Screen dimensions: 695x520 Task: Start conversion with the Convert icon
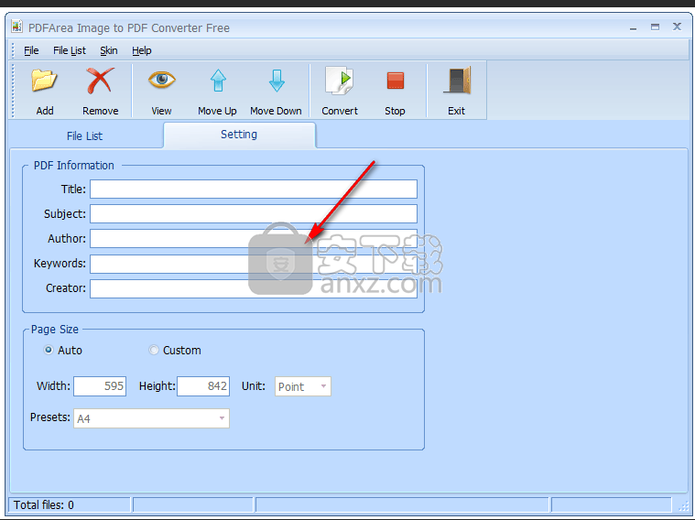pos(340,81)
